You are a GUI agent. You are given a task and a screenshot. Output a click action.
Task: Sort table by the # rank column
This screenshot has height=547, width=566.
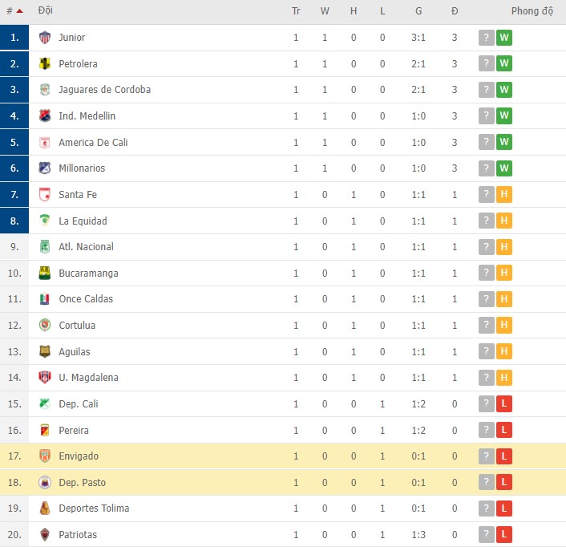[14, 11]
